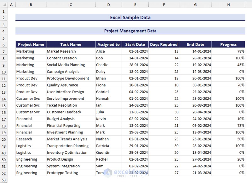The height and width of the screenshot is (183, 252).
Task: Click the Project Name header cell
Action: 31,44
